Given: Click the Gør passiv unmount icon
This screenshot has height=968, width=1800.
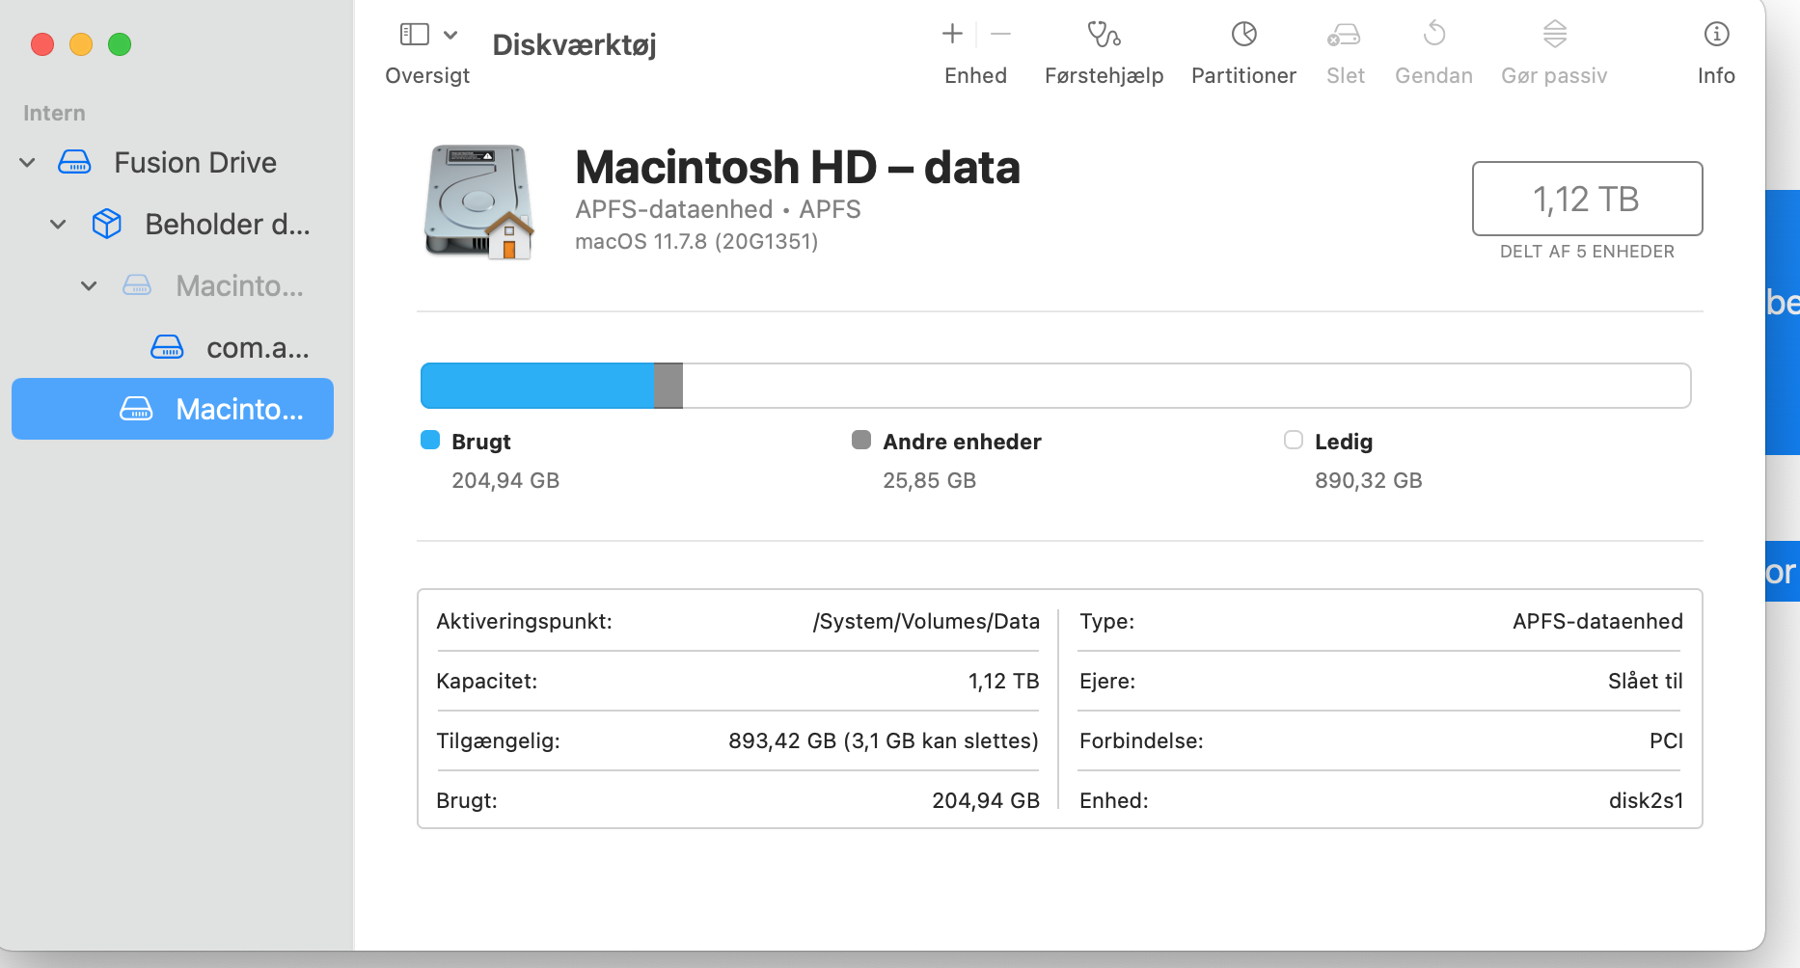Looking at the screenshot, I should click(x=1555, y=34).
